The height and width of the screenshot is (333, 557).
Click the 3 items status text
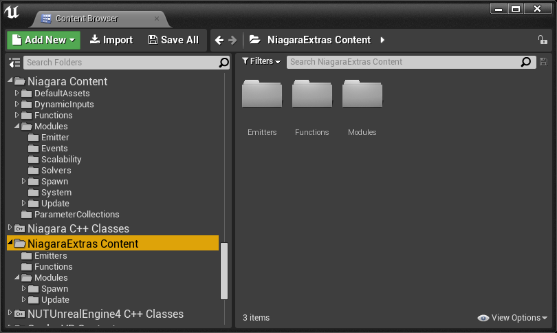click(256, 317)
